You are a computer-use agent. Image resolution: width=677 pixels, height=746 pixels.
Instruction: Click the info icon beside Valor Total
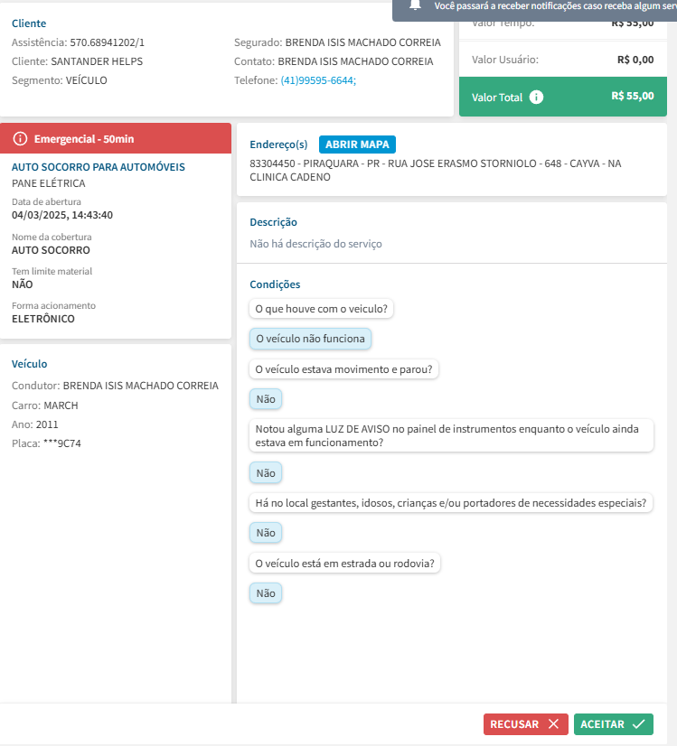(537, 97)
